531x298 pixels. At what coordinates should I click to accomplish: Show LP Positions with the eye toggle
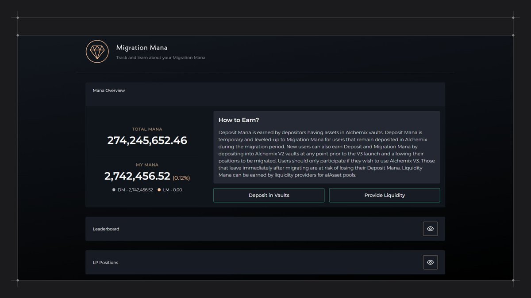point(430,262)
